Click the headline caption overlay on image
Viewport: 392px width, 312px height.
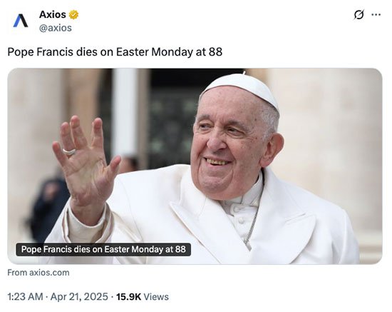point(103,249)
